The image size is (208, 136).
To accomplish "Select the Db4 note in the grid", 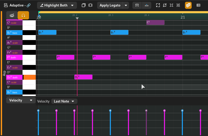I will point(83,77).
